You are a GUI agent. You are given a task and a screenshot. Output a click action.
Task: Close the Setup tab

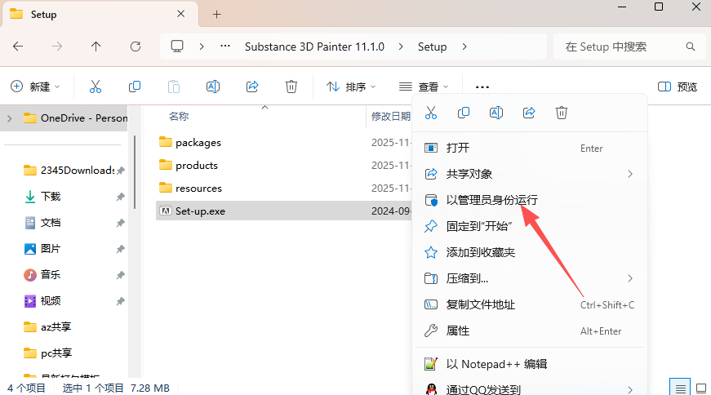(180, 14)
